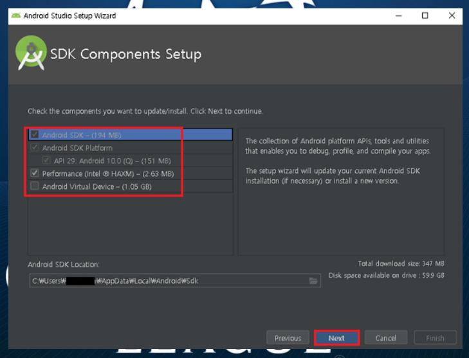Browse for SDK location folder icon
The height and width of the screenshot is (358, 469).
313,281
